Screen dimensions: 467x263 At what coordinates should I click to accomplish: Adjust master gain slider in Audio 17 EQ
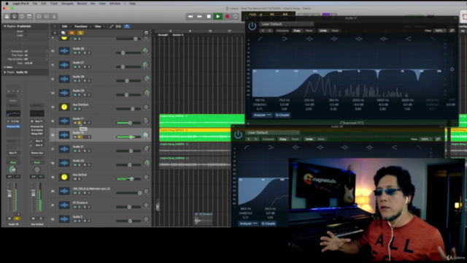(452, 69)
